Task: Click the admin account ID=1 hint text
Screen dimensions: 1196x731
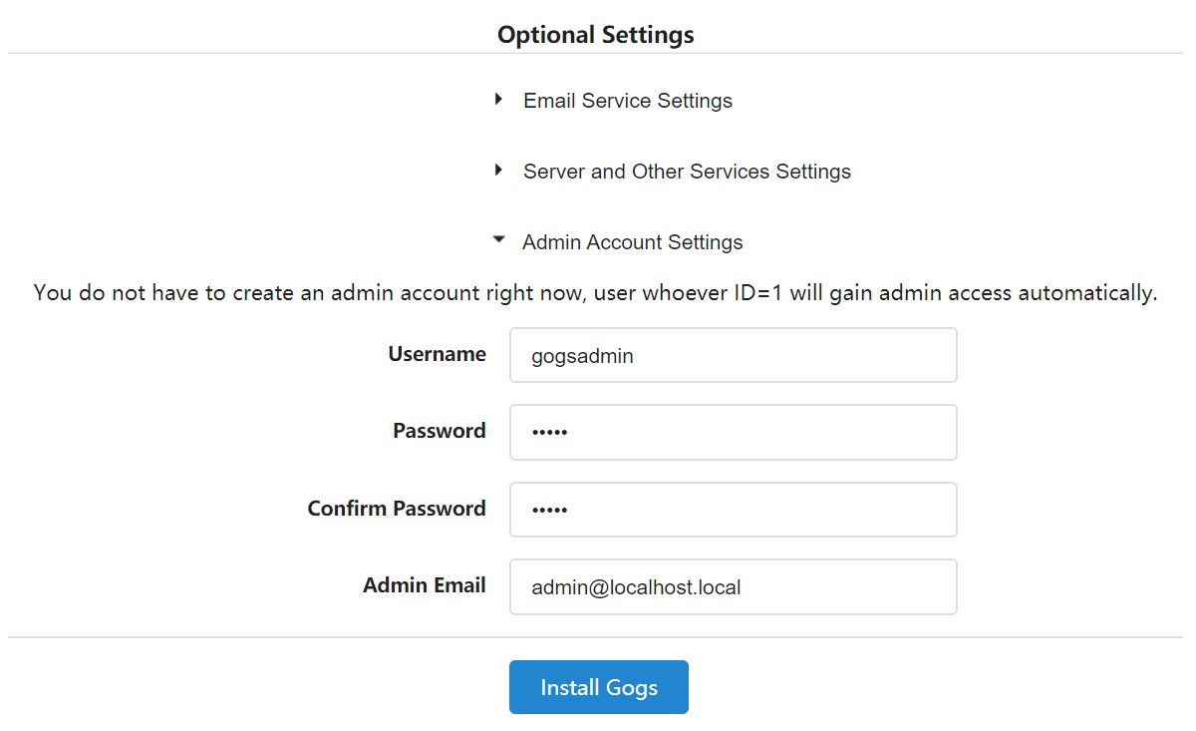Action: (x=595, y=293)
